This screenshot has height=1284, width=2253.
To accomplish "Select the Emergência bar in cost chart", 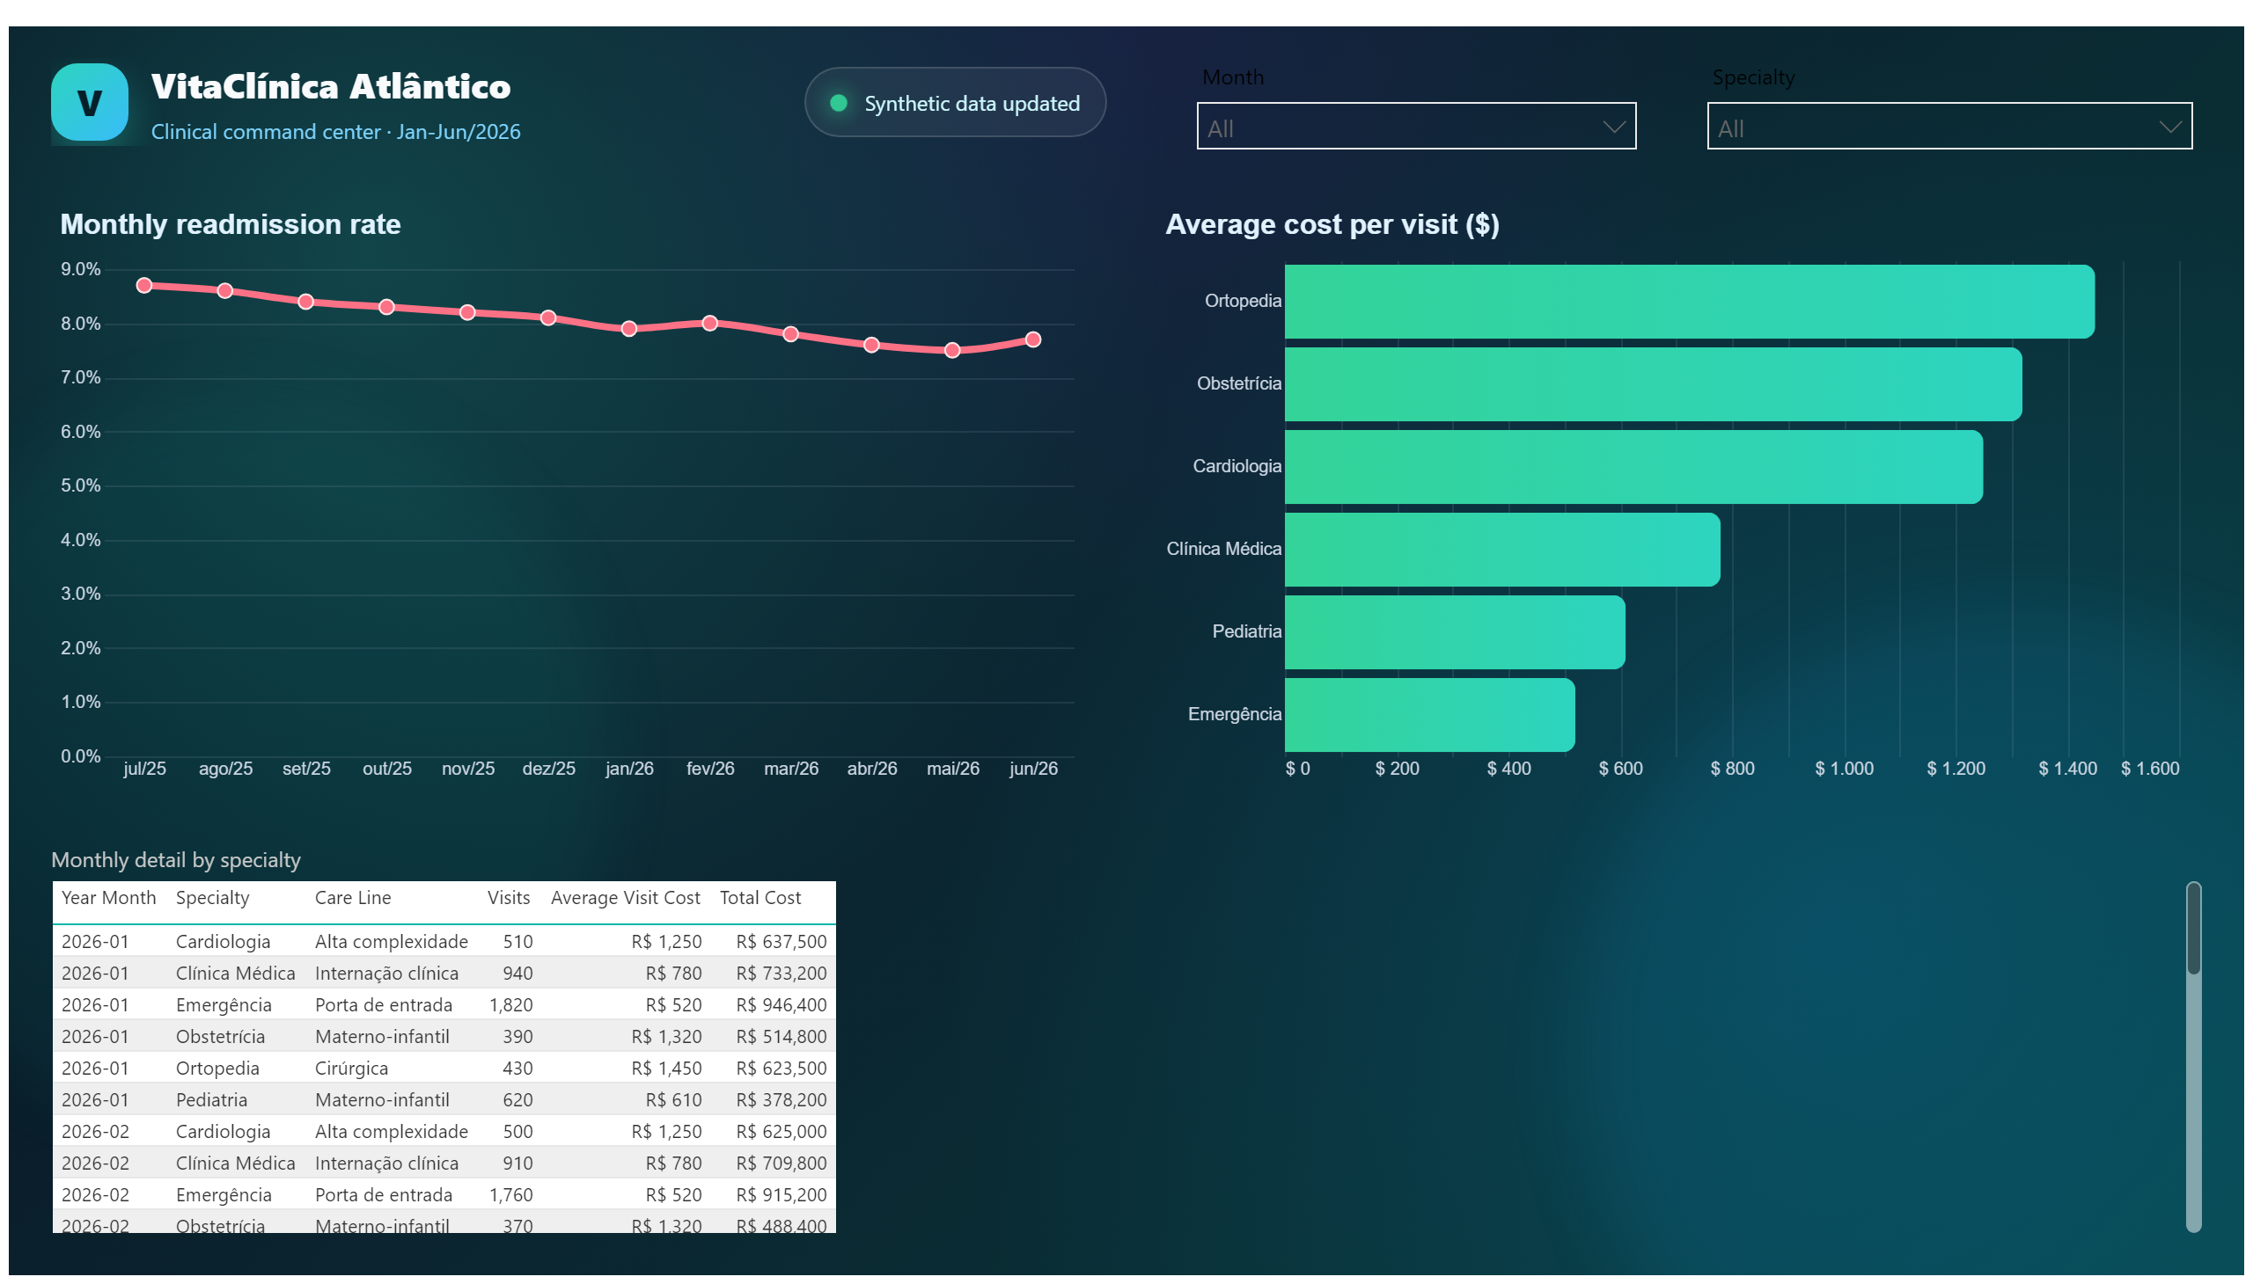I will [1428, 714].
